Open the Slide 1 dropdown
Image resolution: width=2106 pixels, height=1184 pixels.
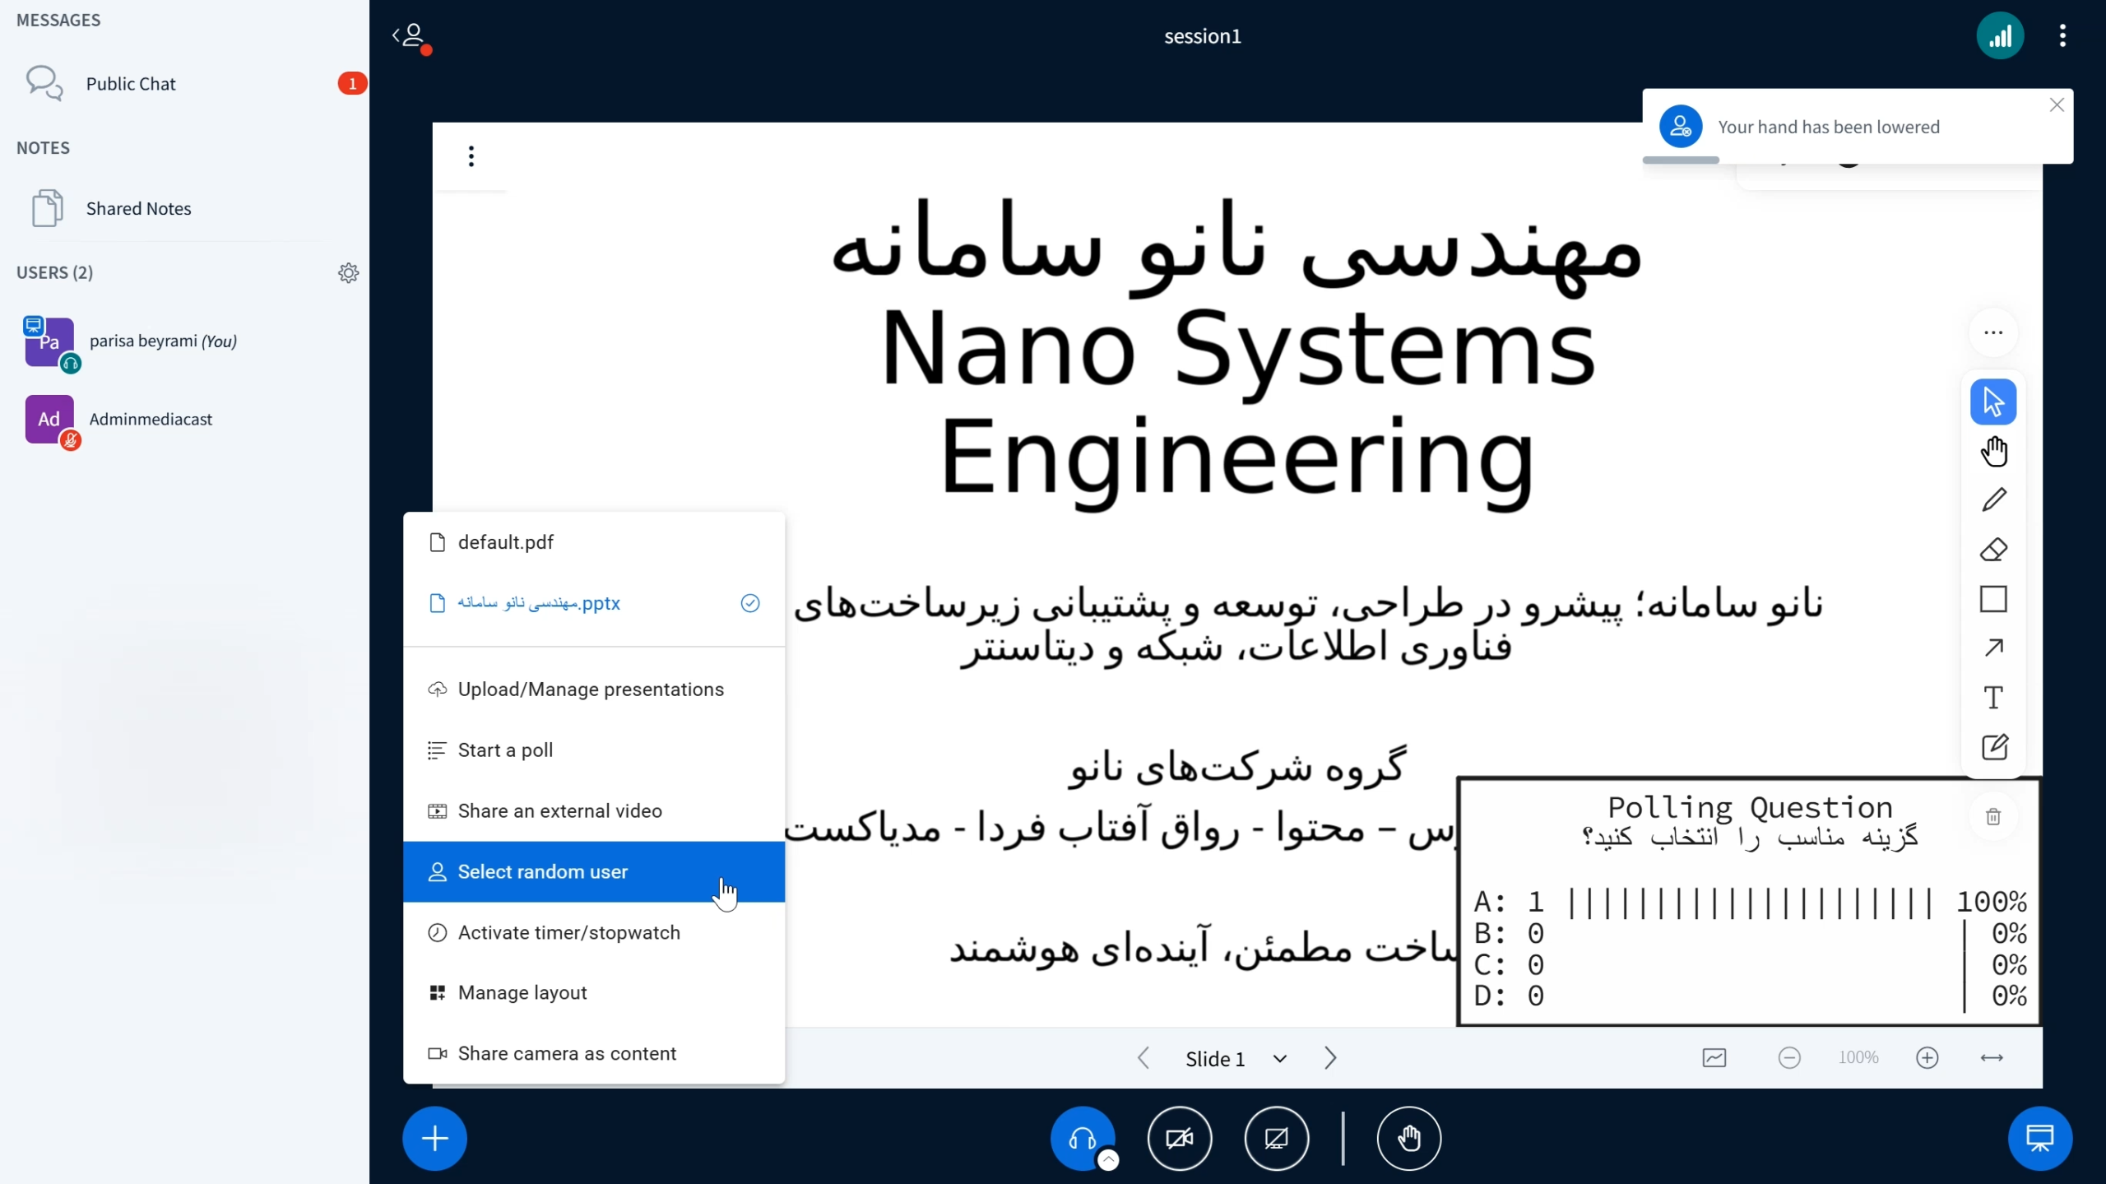(1236, 1059)
